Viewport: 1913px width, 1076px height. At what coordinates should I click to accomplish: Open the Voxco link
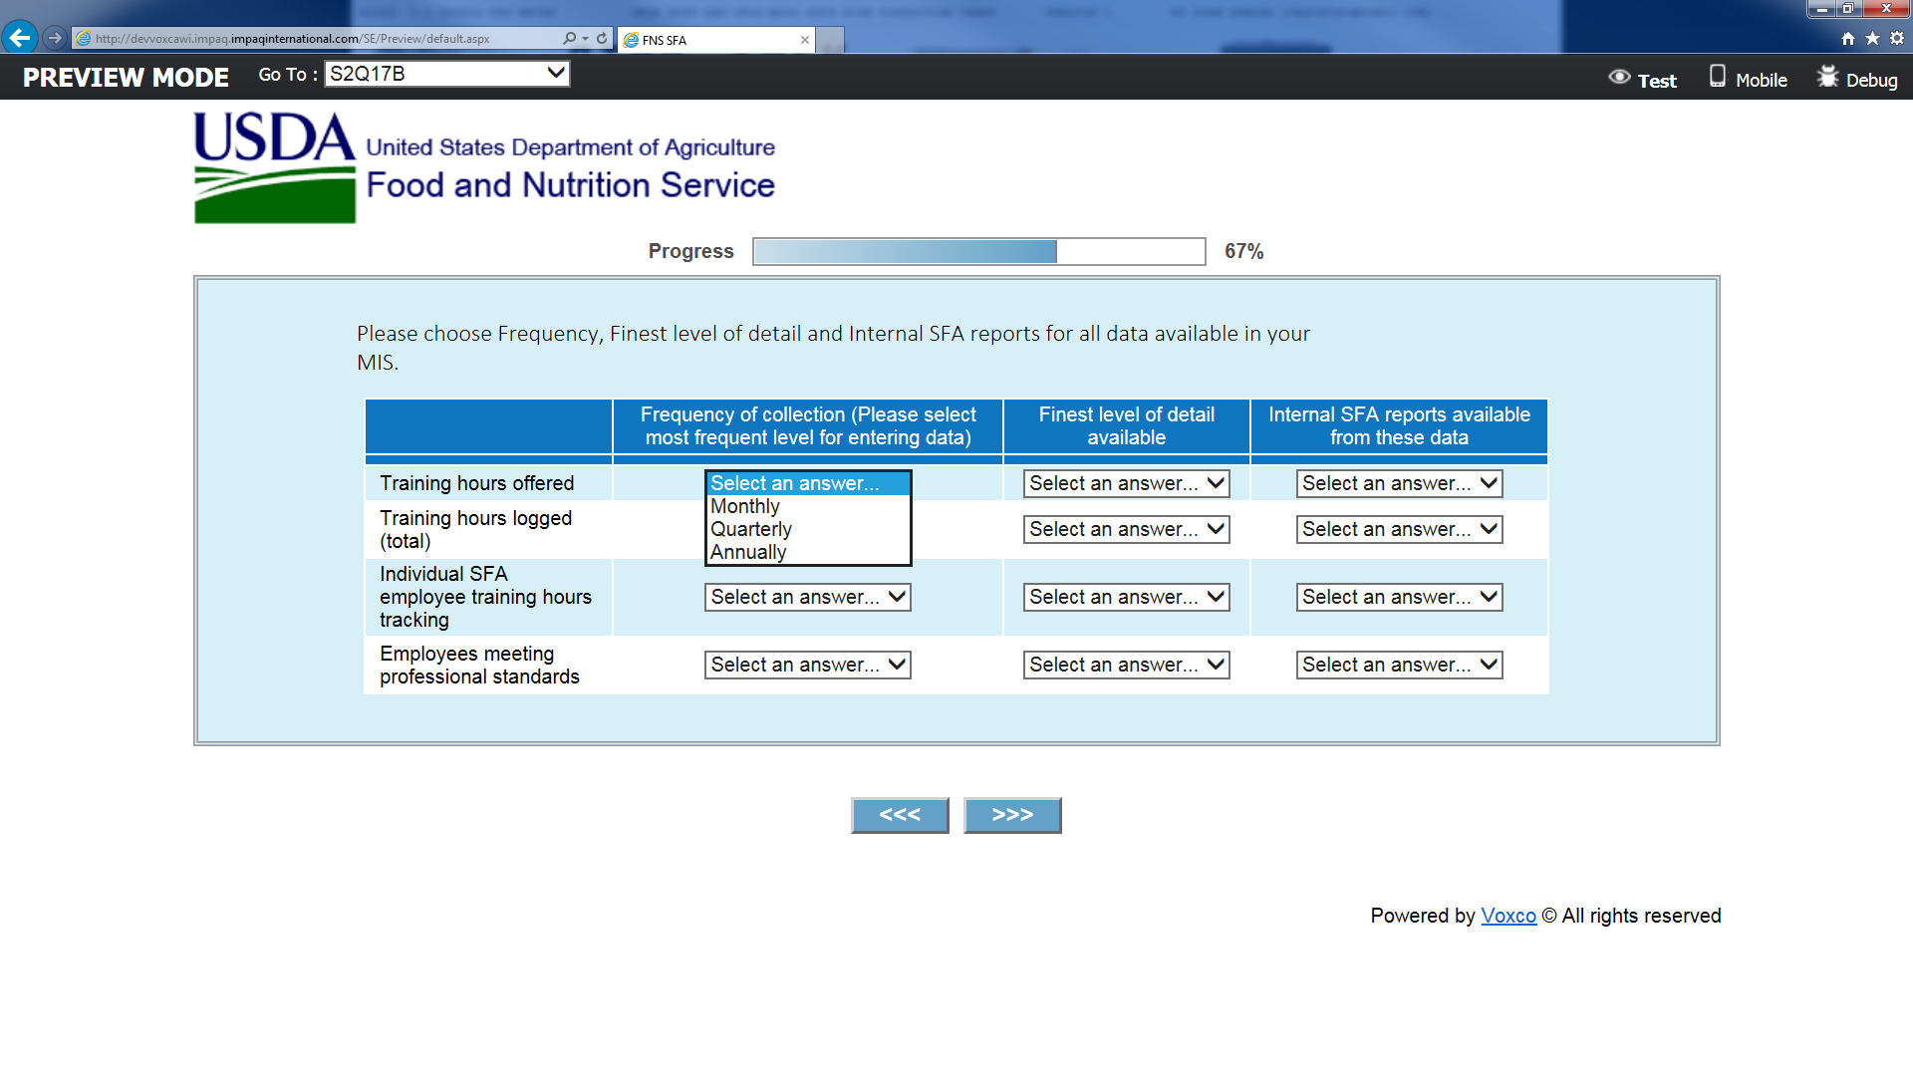[x=1507, y=916]
